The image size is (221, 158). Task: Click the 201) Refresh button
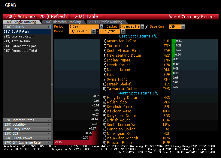click(x=53, y=16)
